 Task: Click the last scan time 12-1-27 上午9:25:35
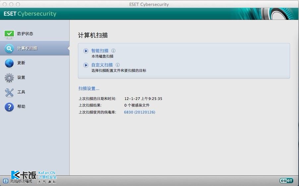(x=143, y=99)
